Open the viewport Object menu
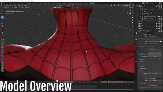The width and height of the screenshot is (163, 92). [26, 5]
